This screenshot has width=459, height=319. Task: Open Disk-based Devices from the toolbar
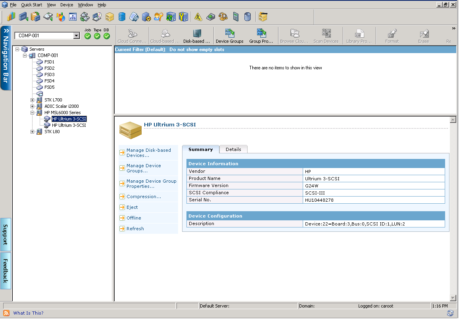[197, 36]
